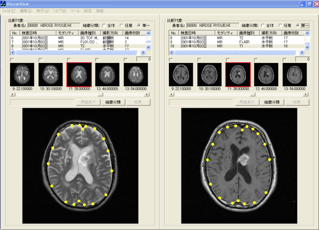The height and width of the screenshot is (230, 319).
Task: Click left study list scroll-down arrow
Action: 149,47
